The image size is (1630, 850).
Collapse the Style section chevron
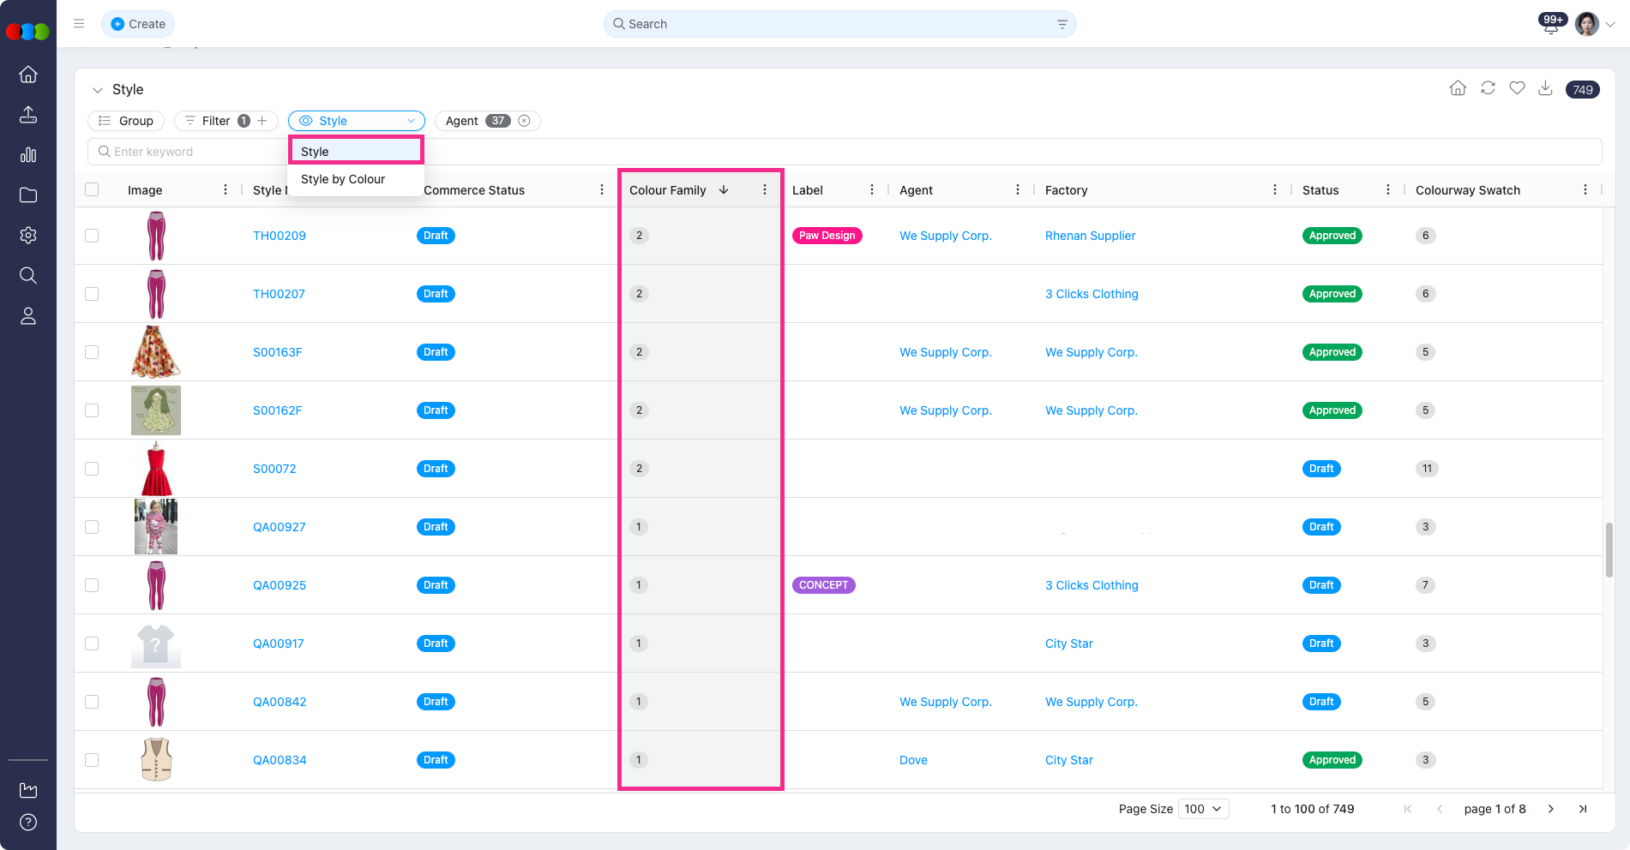[98, 90]
